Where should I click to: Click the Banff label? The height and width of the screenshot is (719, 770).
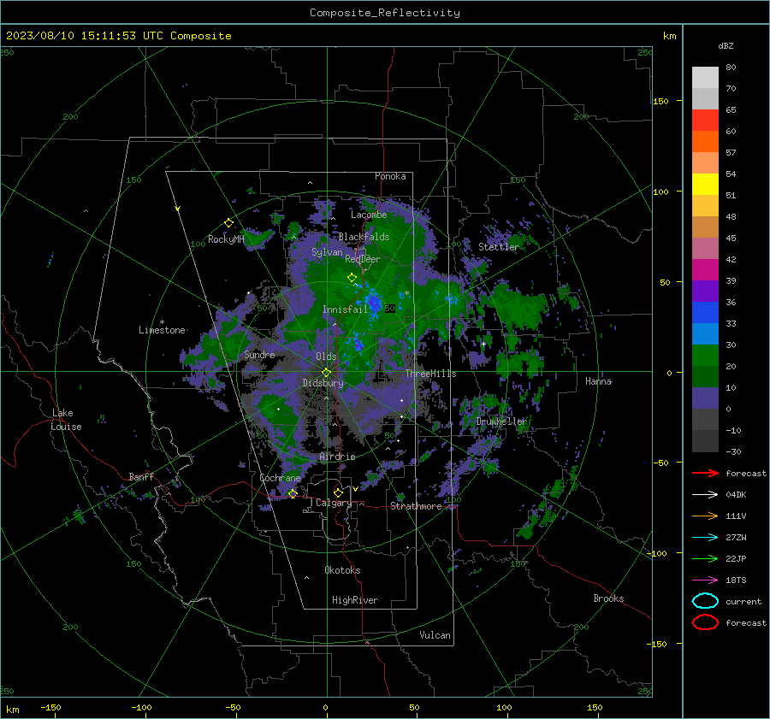coord(141,477)
